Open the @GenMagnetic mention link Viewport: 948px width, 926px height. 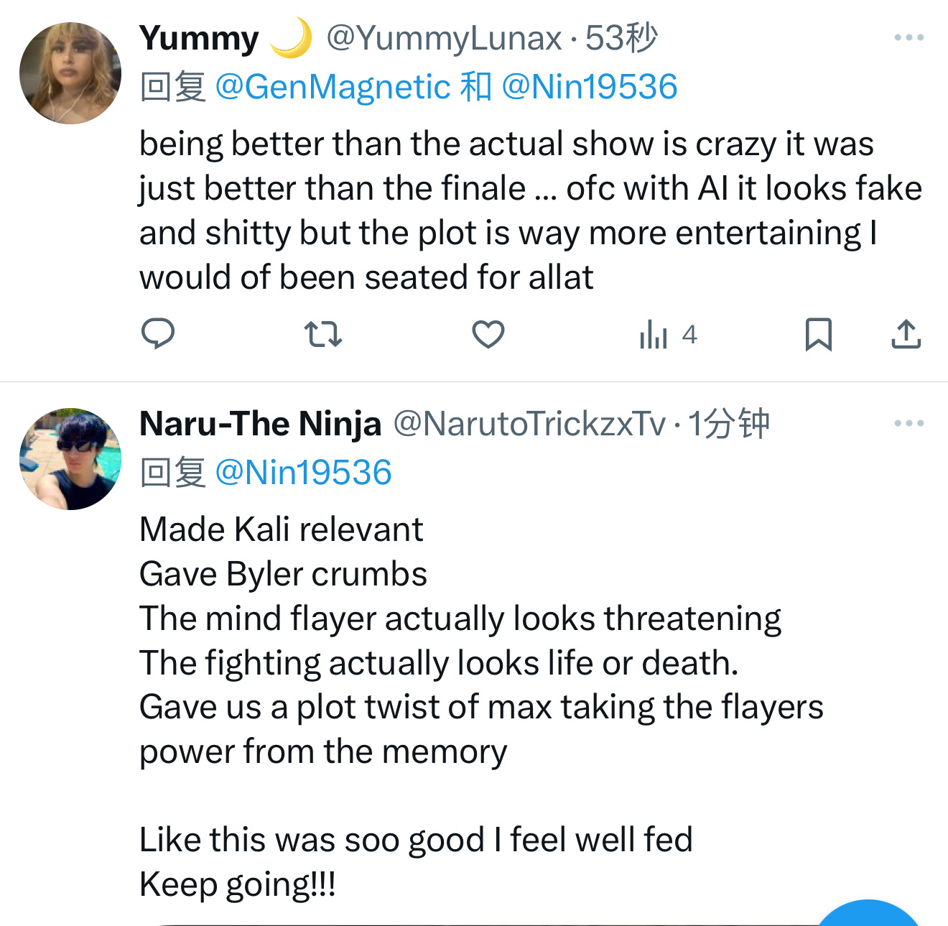(x=333, y=87)
